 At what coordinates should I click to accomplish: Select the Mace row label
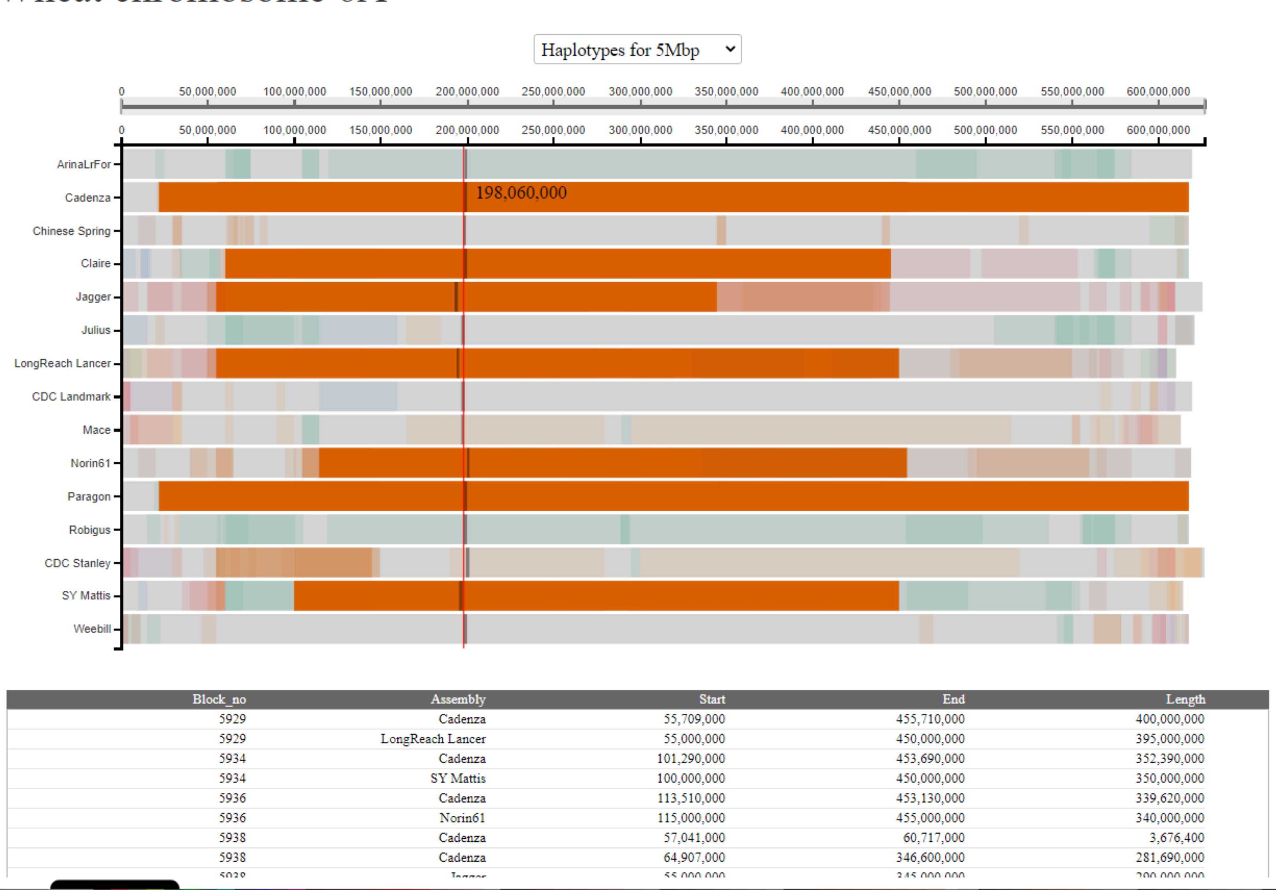[97, 430]
